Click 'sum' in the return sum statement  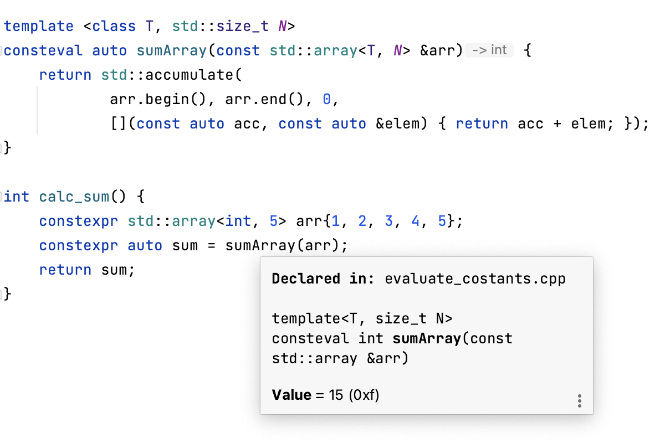[117, 270]
